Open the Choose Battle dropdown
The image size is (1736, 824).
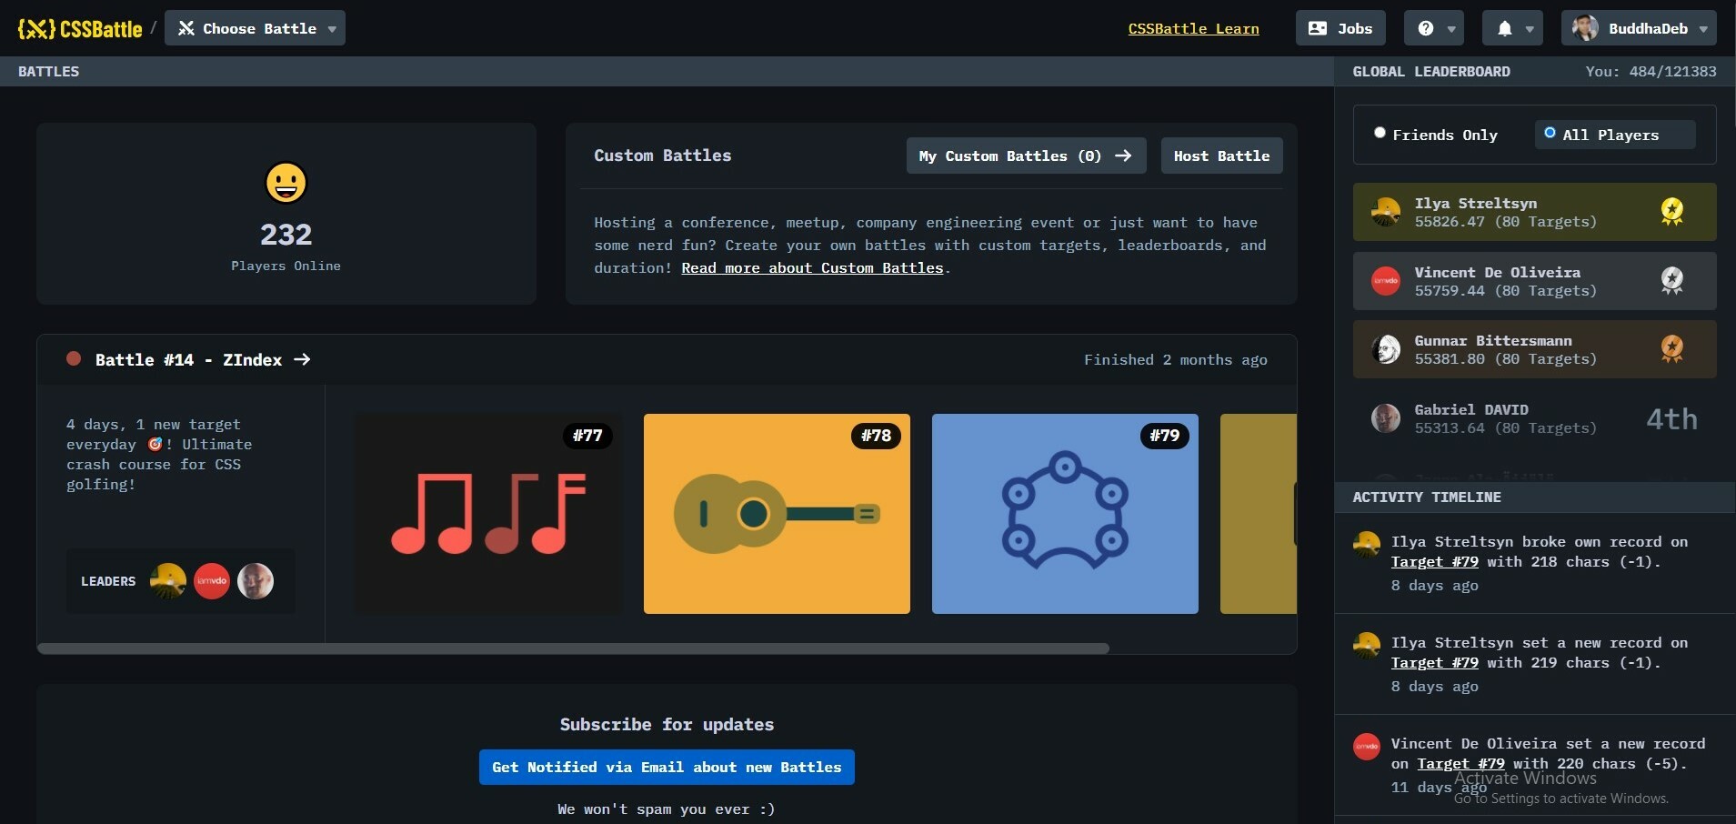255,28
